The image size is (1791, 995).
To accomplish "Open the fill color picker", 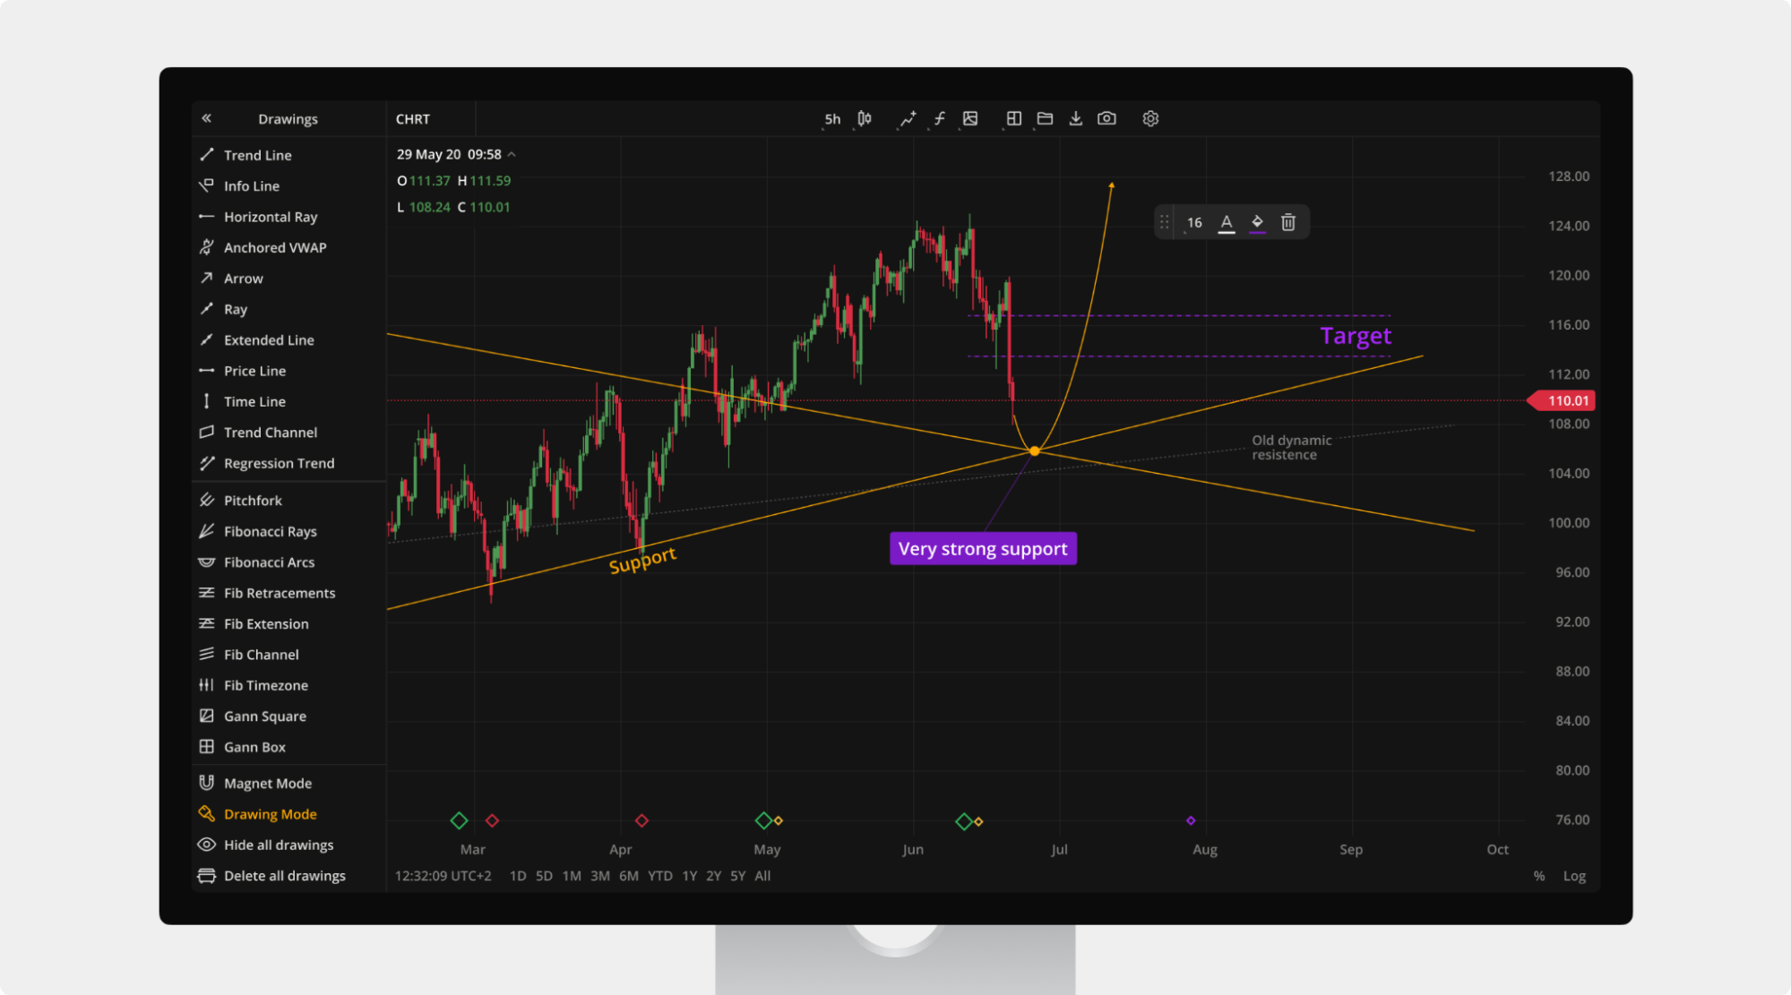I will pos(1257,222).
